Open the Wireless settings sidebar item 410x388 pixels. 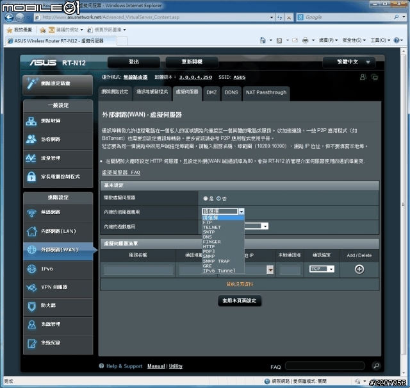click(x=58, y=212)
